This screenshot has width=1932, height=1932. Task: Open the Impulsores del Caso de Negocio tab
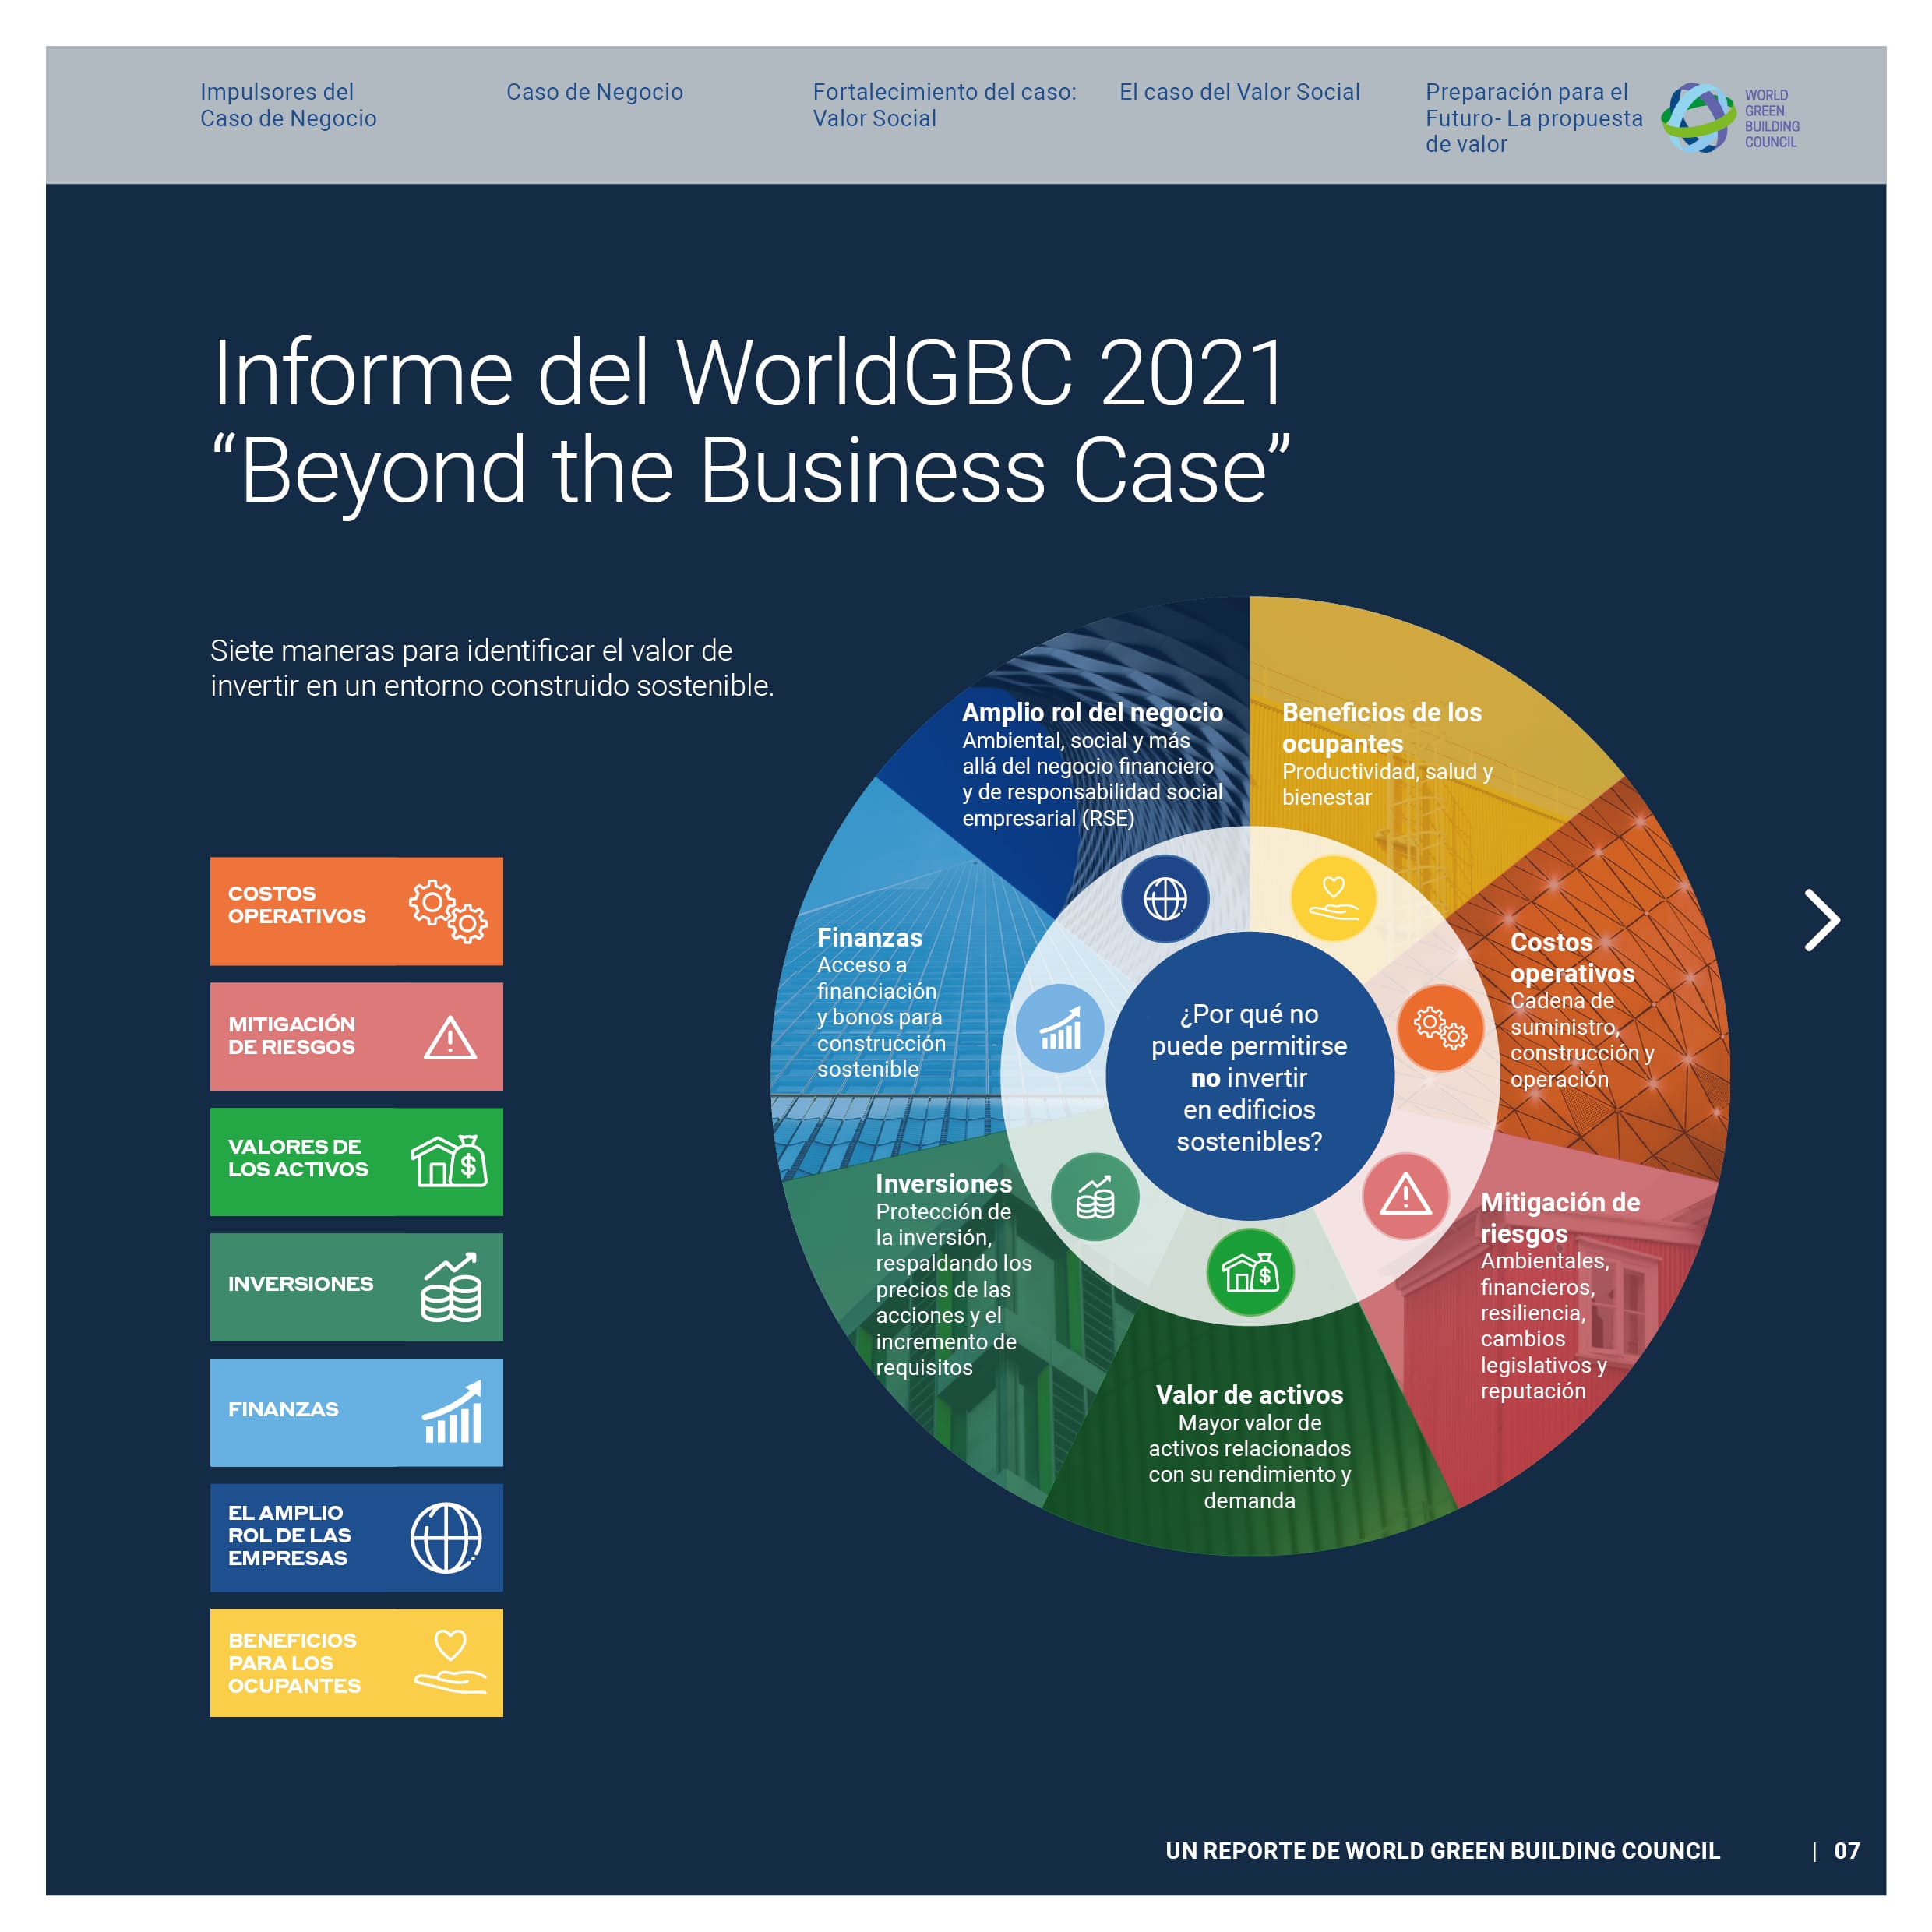(x=288, y=105)
